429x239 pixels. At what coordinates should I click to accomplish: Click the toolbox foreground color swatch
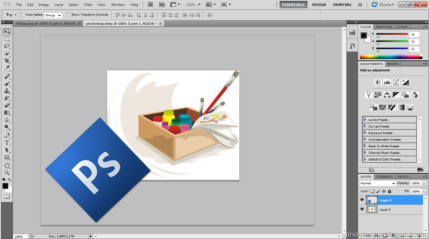[5, 186]
